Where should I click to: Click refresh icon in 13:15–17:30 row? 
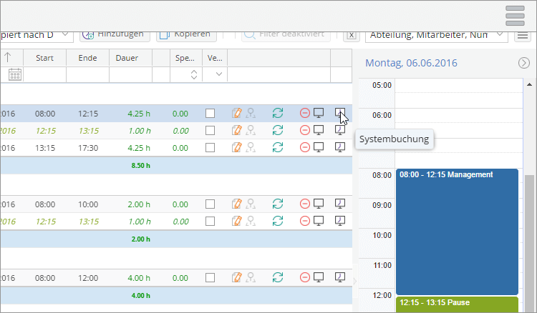(x=278, y=147)
